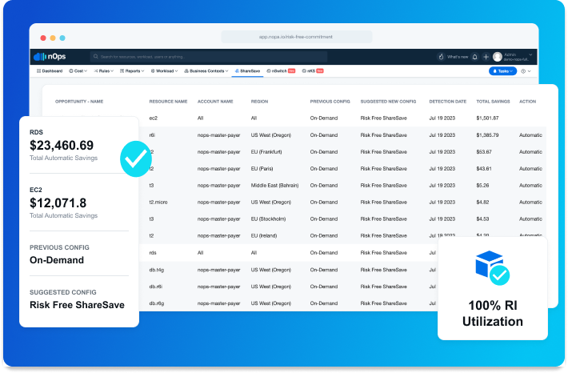Image resolution: width=568 pixels, height=373 pixels.
Task: Click the EU (Frankfurt) region cell
Action: [x=266, y=152]
